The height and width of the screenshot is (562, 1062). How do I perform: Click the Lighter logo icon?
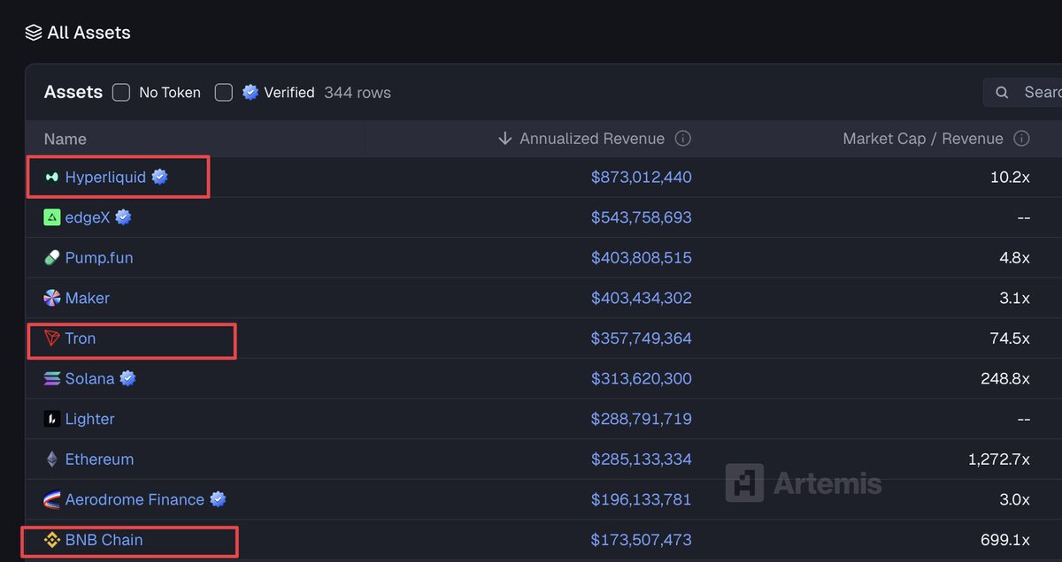[52, 419]
